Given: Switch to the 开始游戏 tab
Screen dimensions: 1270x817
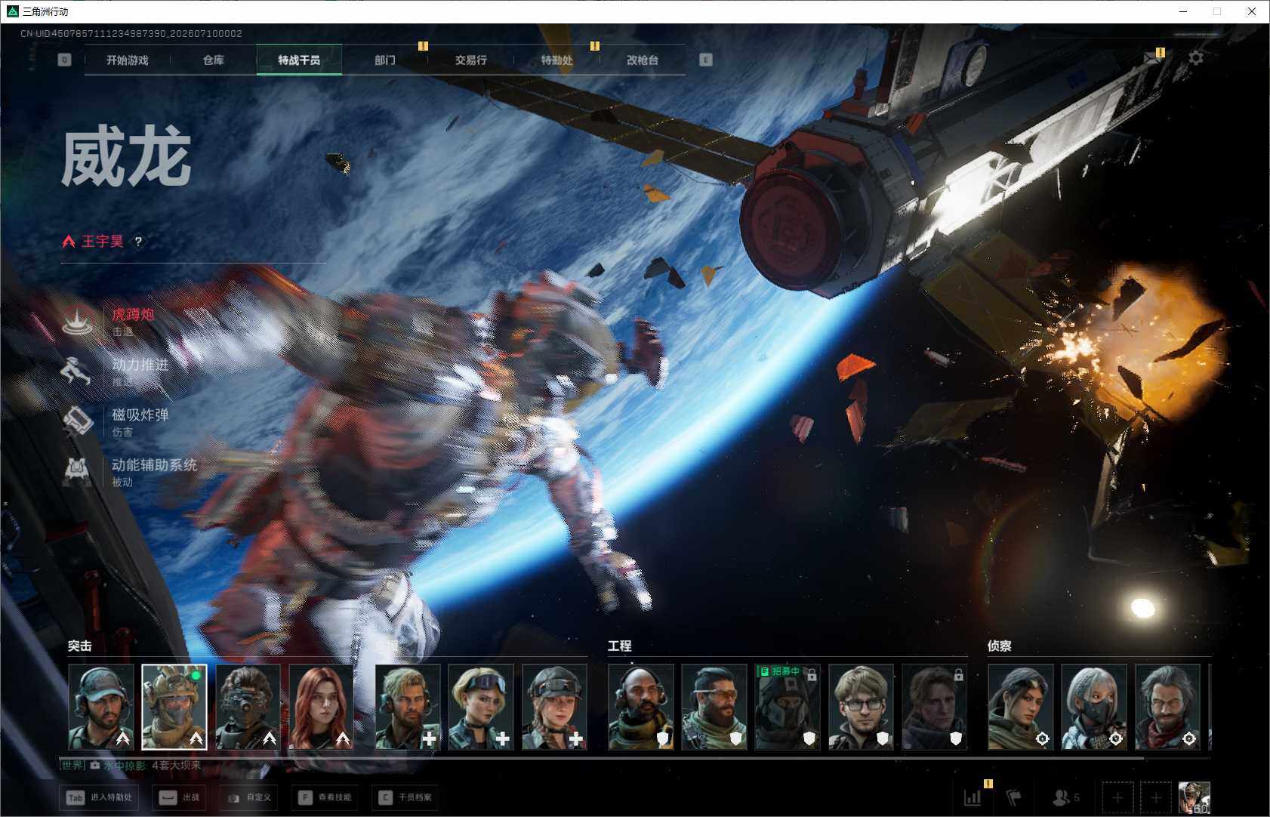Looking at the screenshot, I should coord(128,60).
